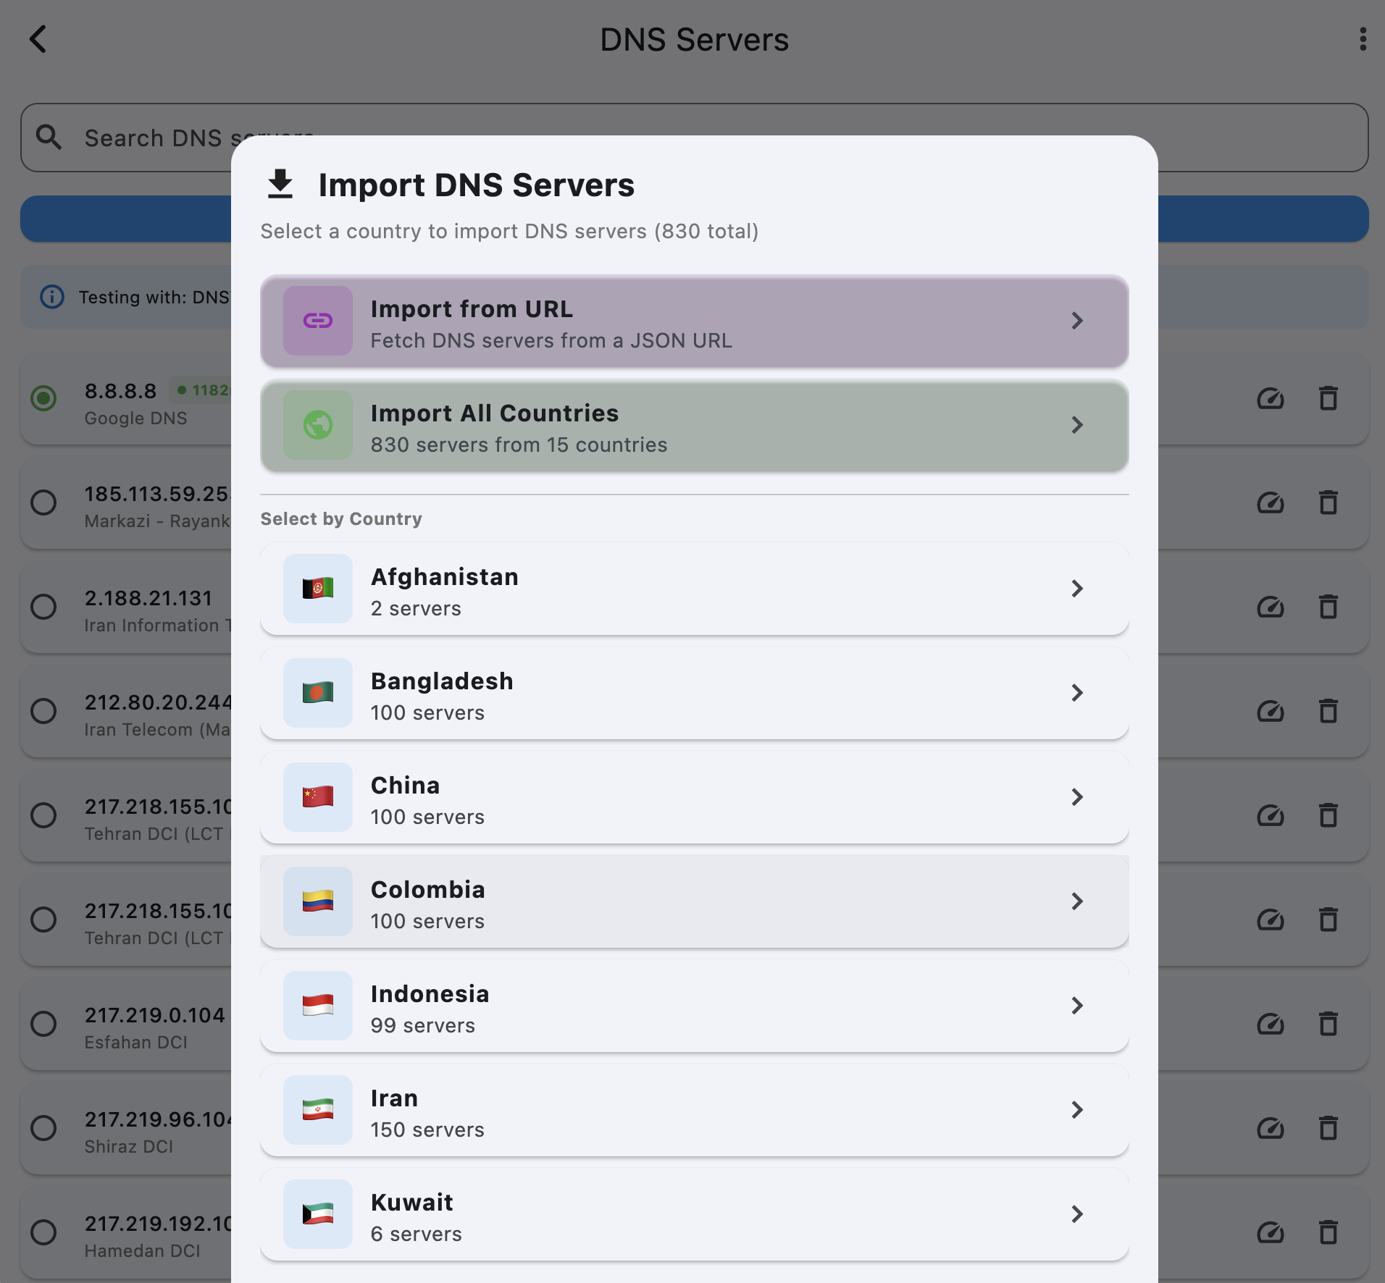Click the '830 servers from 15 countries' text

519,445
